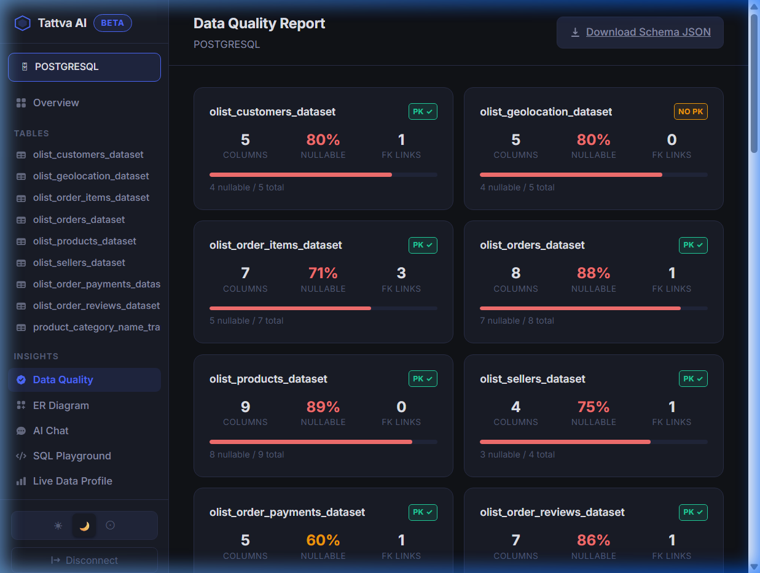Image resolution: width=760 pixels, height=573 pixels.
Task: Switch to light theme with sun toggle
Action: [x=57, y=526]
